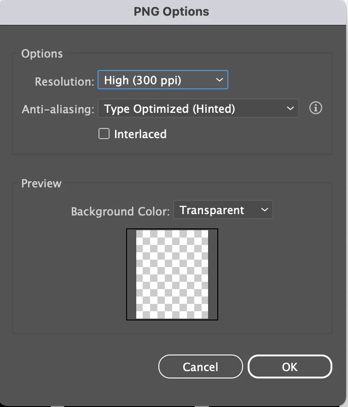Open the Resolution dropdown showing High (300 ppi)

(x=162, y=80)
